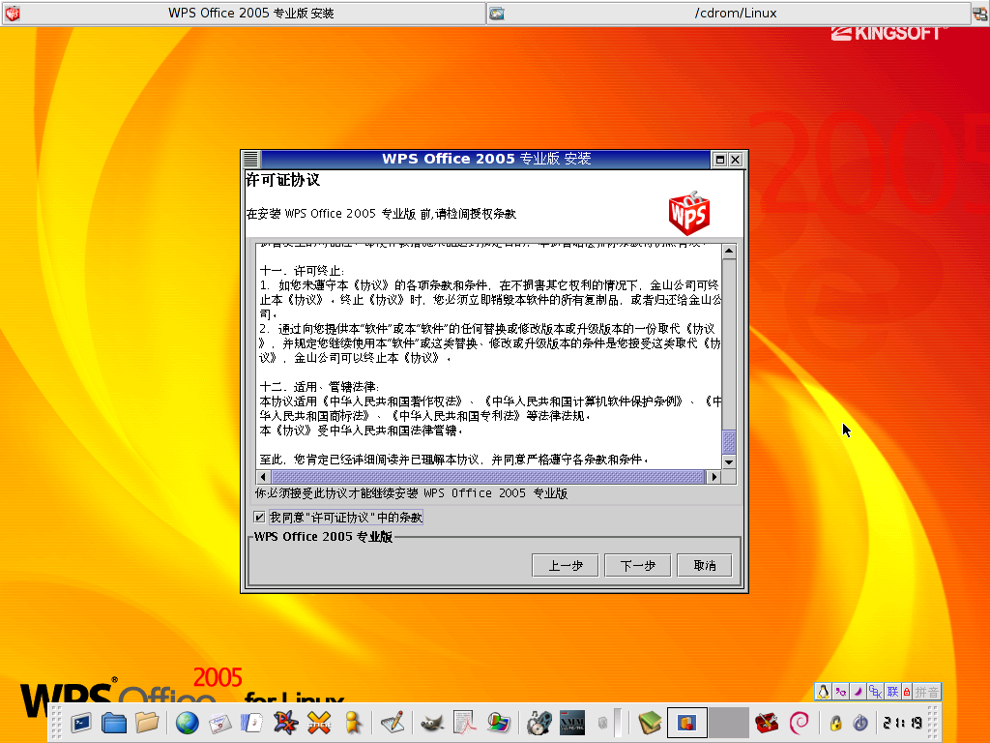Open the tan home folder icon
990x743 pixels.
click(x=147, y=722)
